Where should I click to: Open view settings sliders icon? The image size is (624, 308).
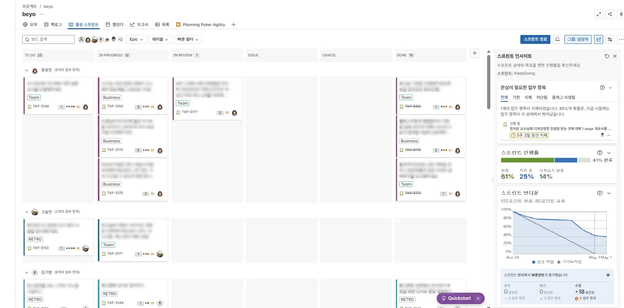[610, 39]
